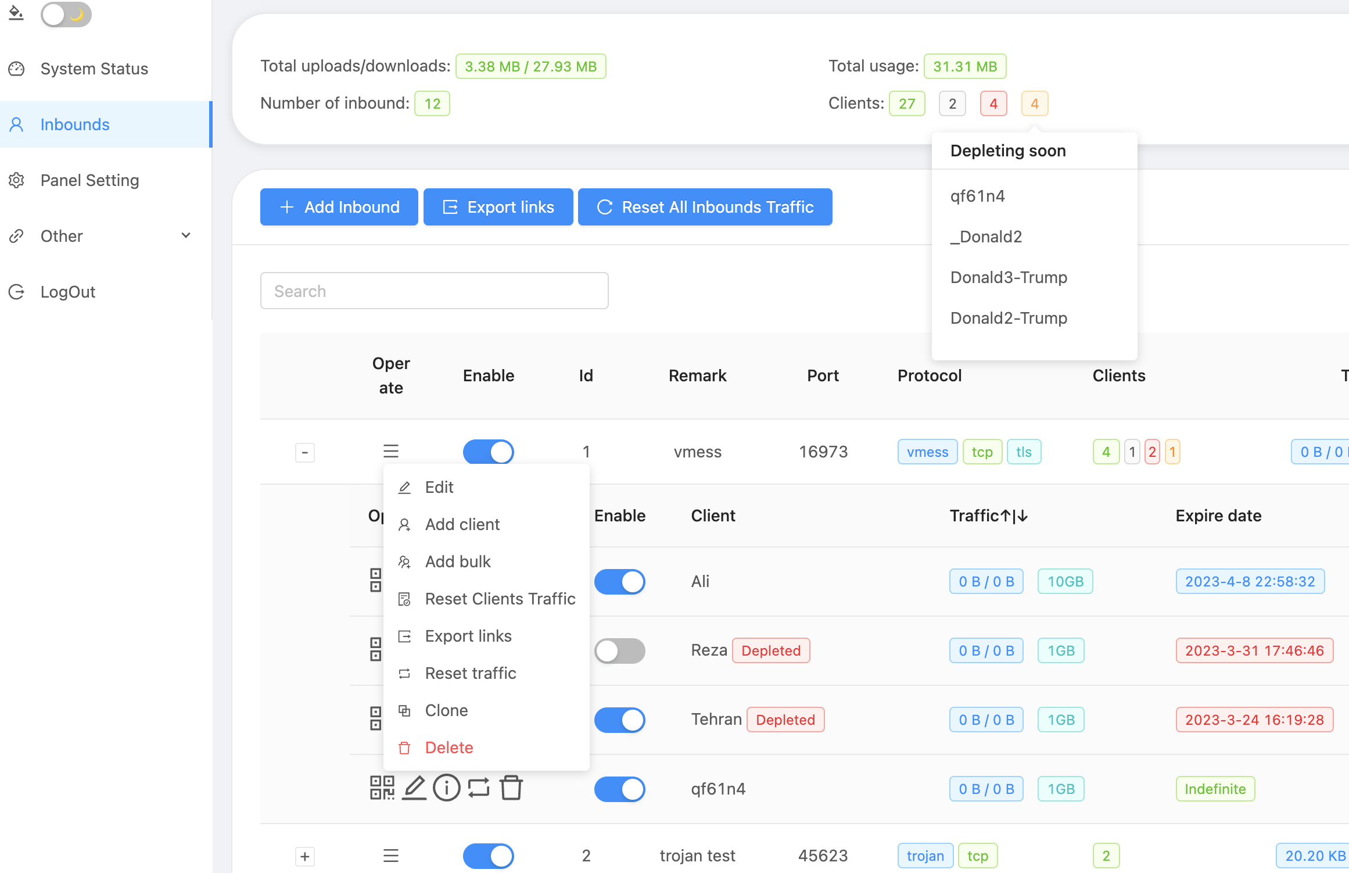This screenshot has height=873, width=1349.
Task: Click Reset All Inbounds Traffic button
Action: 705,207
